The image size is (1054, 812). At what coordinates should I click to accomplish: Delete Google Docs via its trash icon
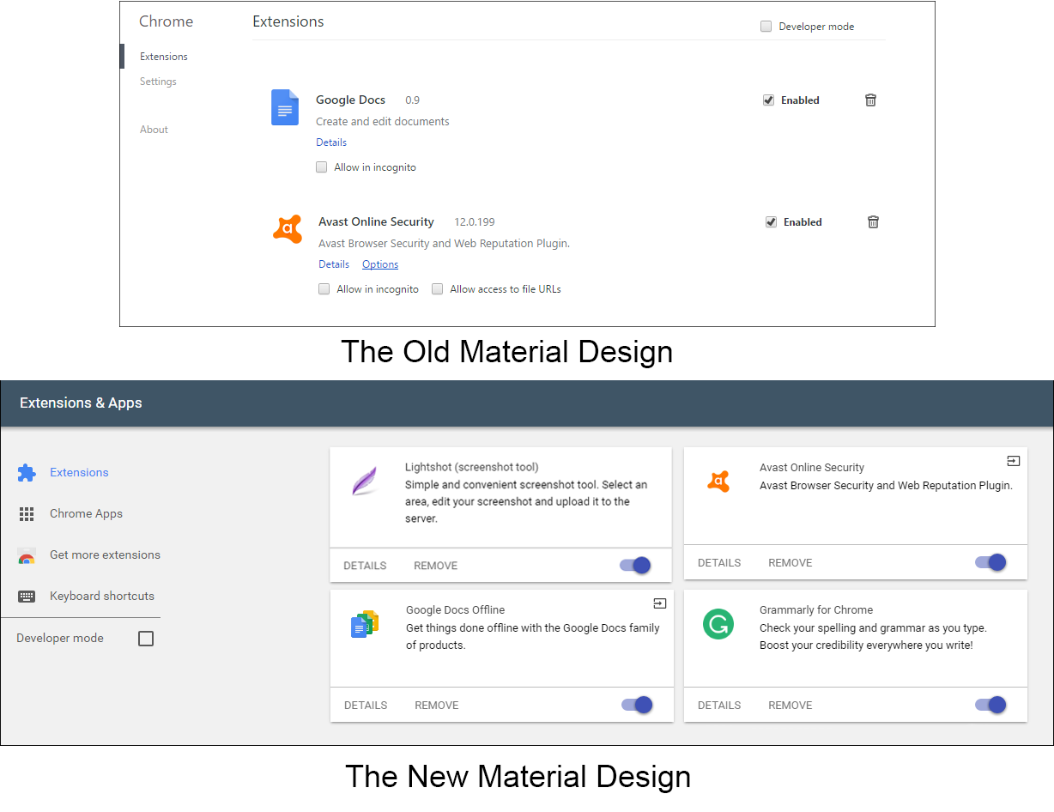[870, 100]
